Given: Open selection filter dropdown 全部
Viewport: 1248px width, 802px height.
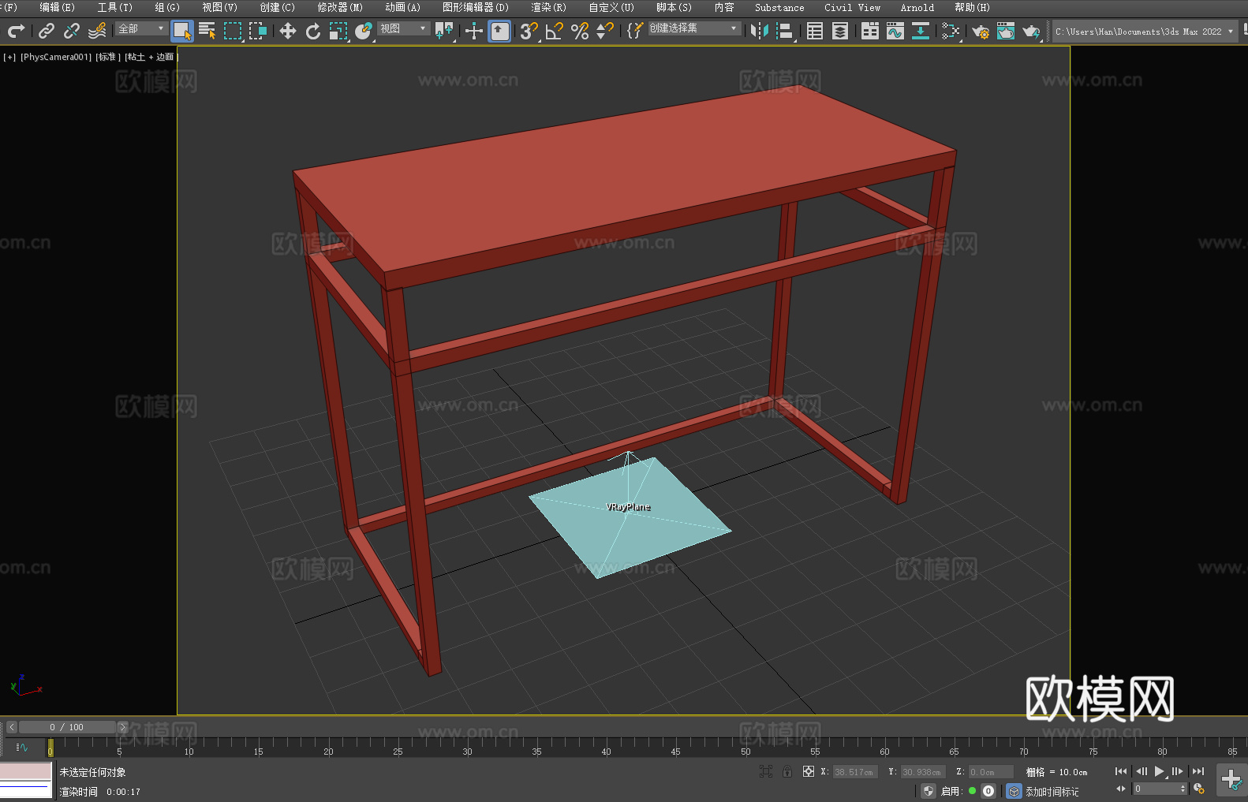Looking at the screenshot, I should (x=141, y=28).
